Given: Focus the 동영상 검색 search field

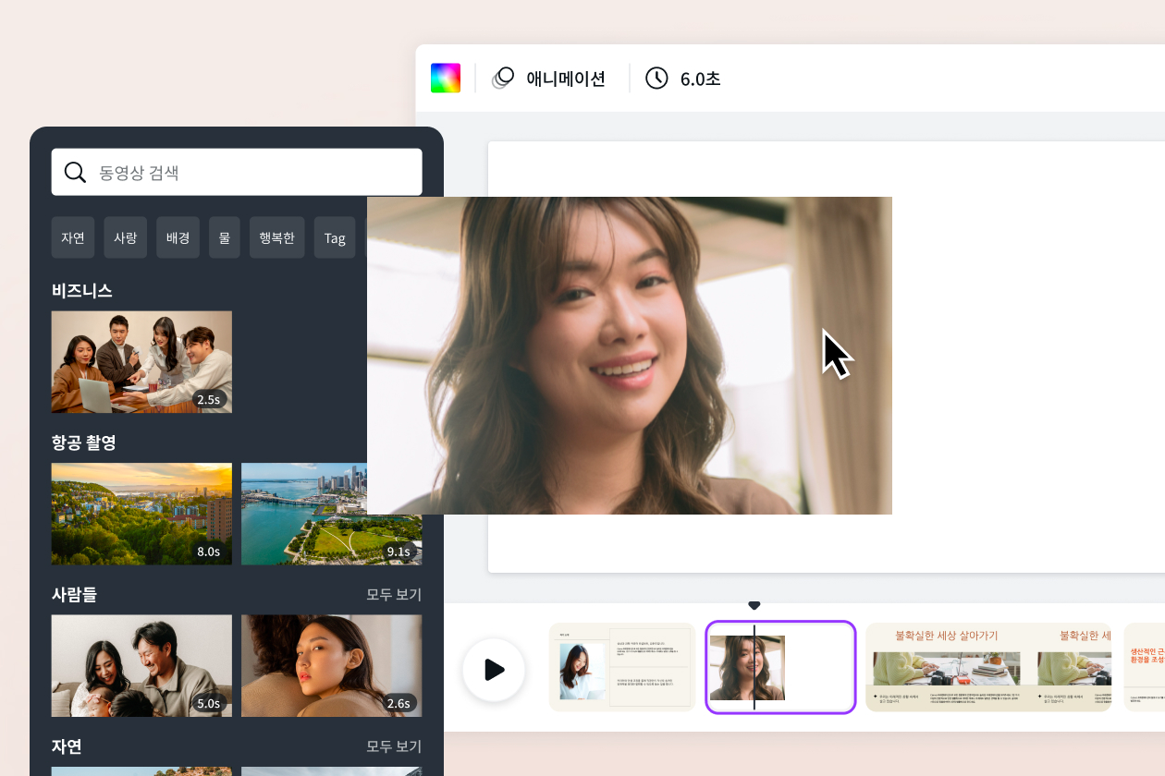Looking at the screenshot, I should 250,172.
